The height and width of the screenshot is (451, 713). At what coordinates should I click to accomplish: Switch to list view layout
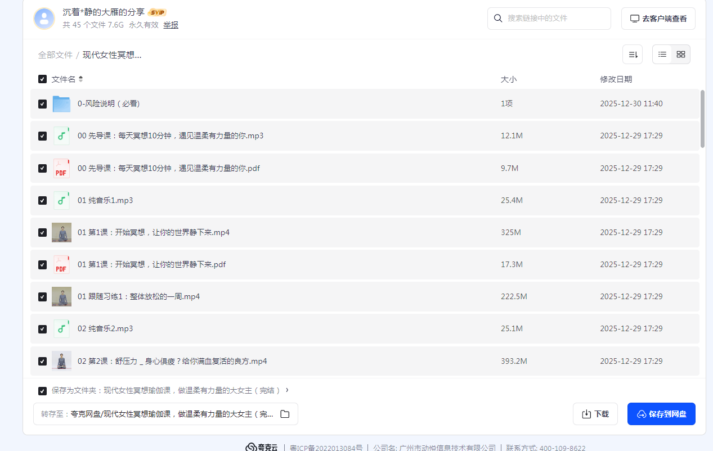(662, 55)
